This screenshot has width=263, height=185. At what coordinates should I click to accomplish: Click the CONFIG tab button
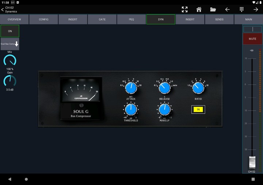44,19
